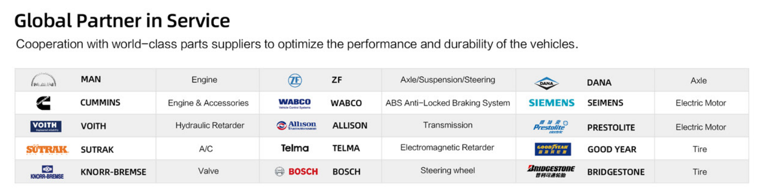Open the Siemens teal logo
Screen dimensions: 758x195
click(551, 103)
